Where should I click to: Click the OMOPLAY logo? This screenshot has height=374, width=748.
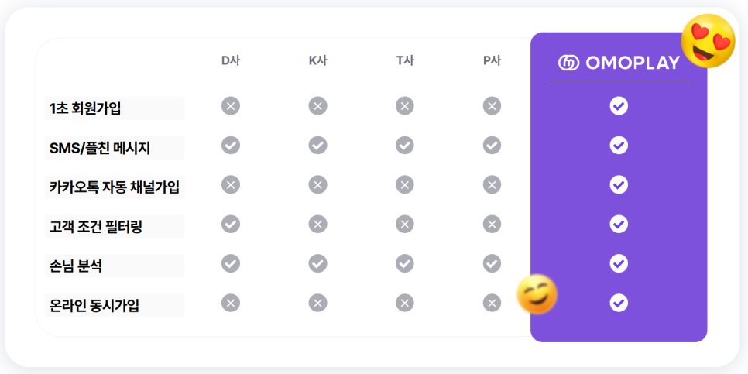coord(619,63)
